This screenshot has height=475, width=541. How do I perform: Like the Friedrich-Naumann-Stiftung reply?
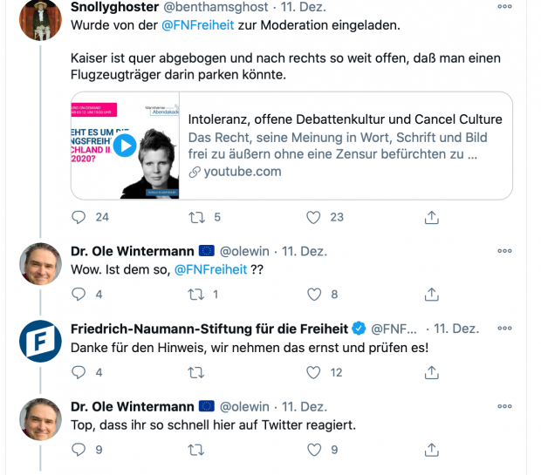coord(313,372)
